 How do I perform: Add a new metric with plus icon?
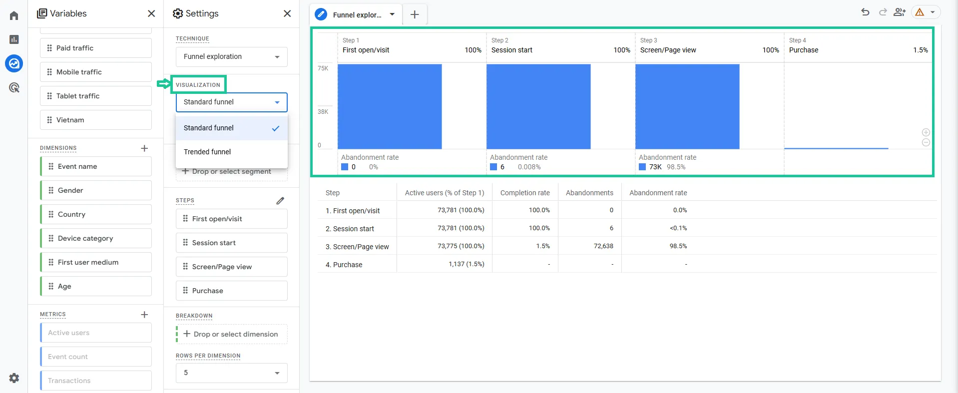(144, 315)
